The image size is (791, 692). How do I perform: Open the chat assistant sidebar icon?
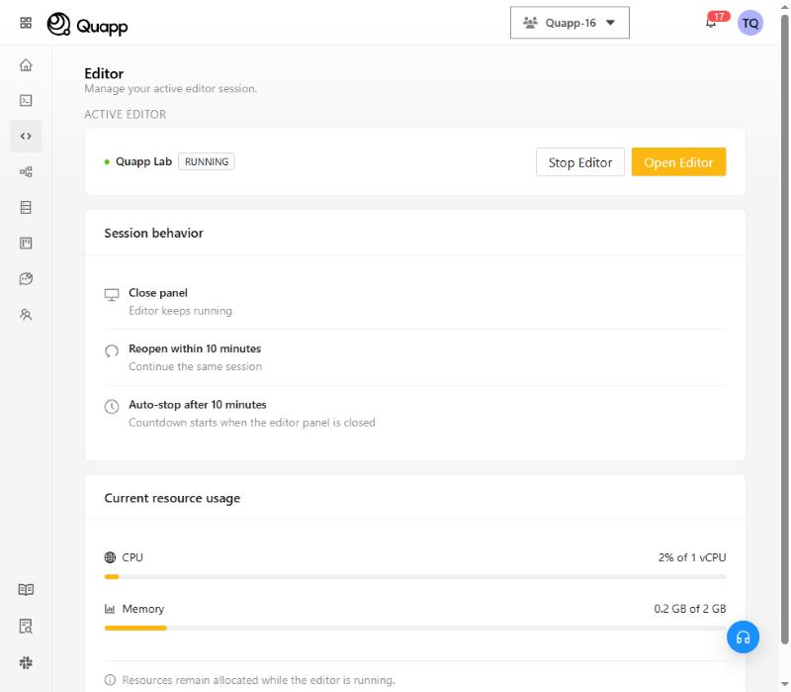[x=26, y=279]
